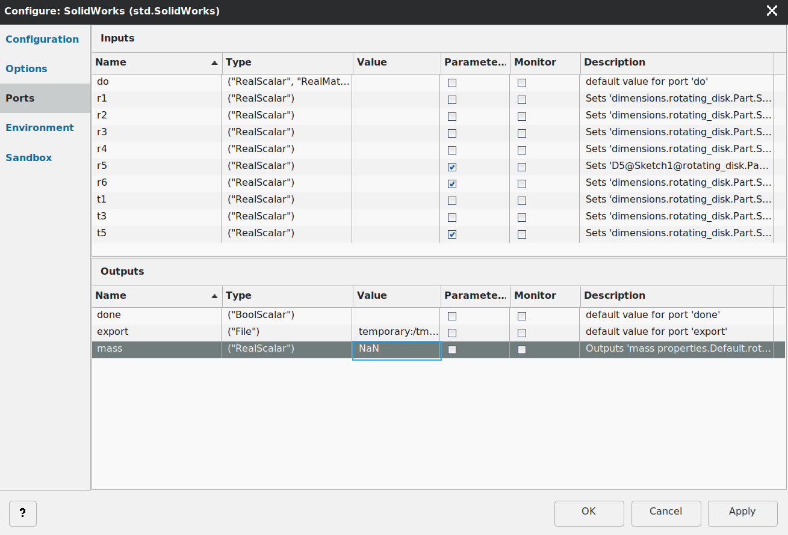Click the 'RealScalar, RealMat...' type cell
Image resolution: width=788 pixels, height=535 pixels.
(288, 82)
